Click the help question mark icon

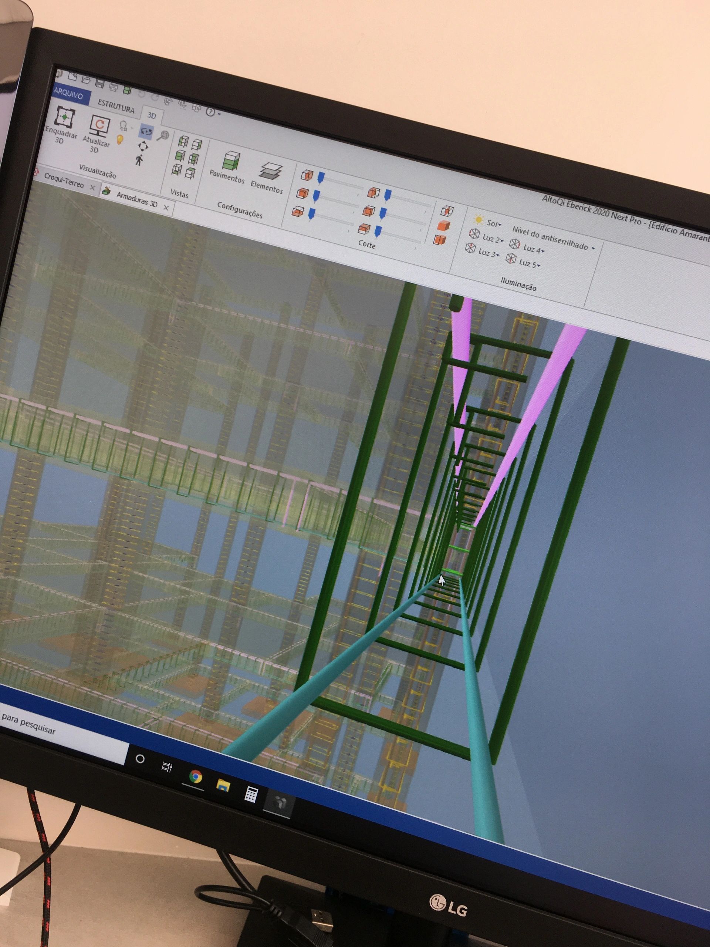coord(210,112)
